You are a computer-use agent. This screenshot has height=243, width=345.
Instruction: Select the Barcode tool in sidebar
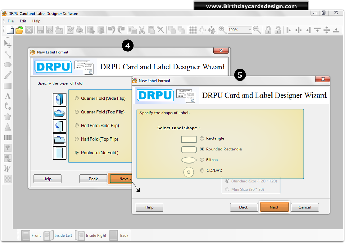pos(8,138)
